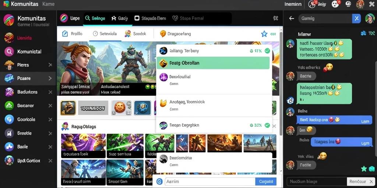Open the Setenidla tab
Viewport: 377px width, 188px height.
[105, 34]
